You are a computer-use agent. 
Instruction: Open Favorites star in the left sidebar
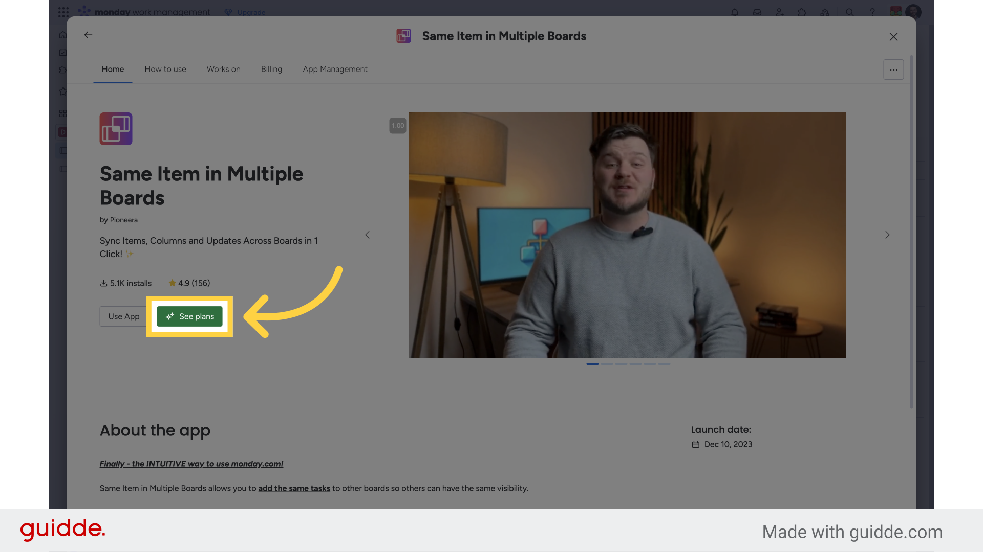tap(63, 91)
